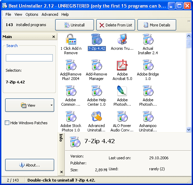Select the 1 Click Add n Remove icon
193x185 pixels.
tap(71, 39)
